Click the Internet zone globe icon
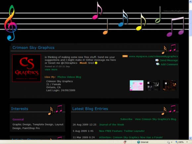The image size is (192, 144). tap(139, 142)
